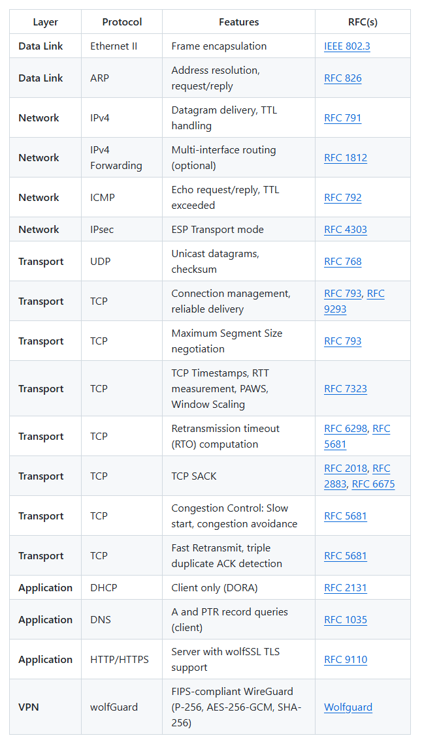422x740 pixels.
Task: Open the RFC 9110 HTTP link
Action: coord(345,660)
